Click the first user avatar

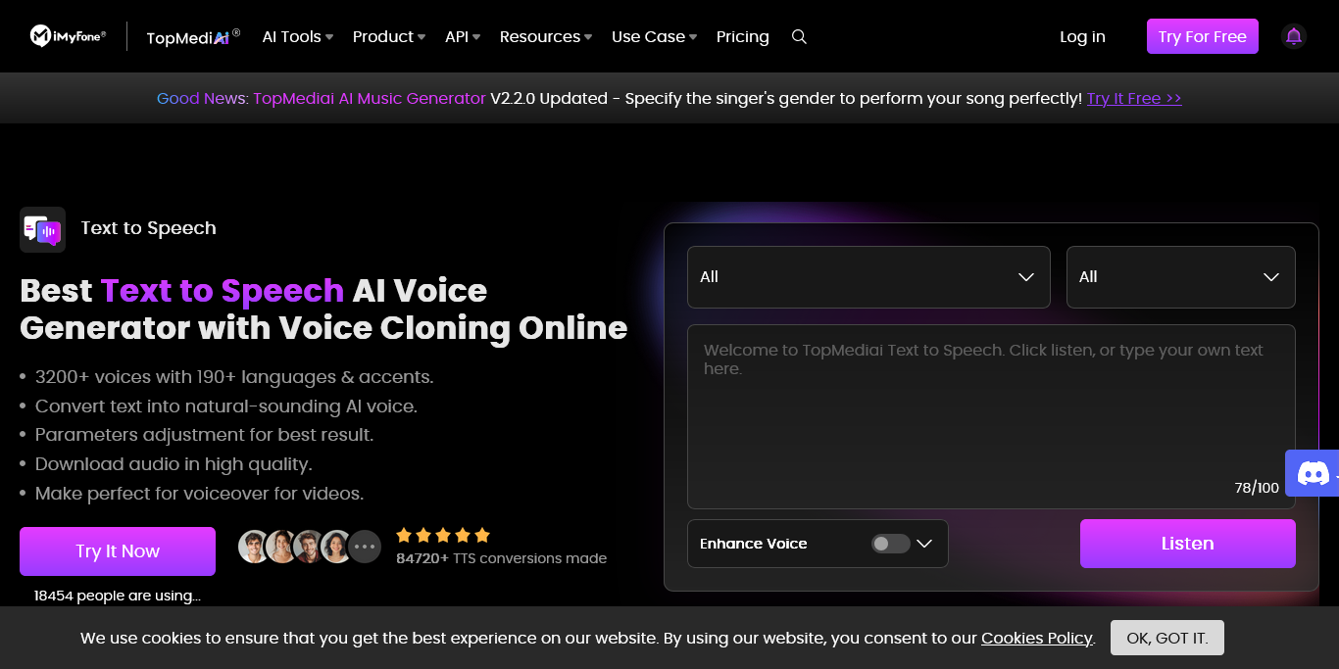(x=254, y=547)
